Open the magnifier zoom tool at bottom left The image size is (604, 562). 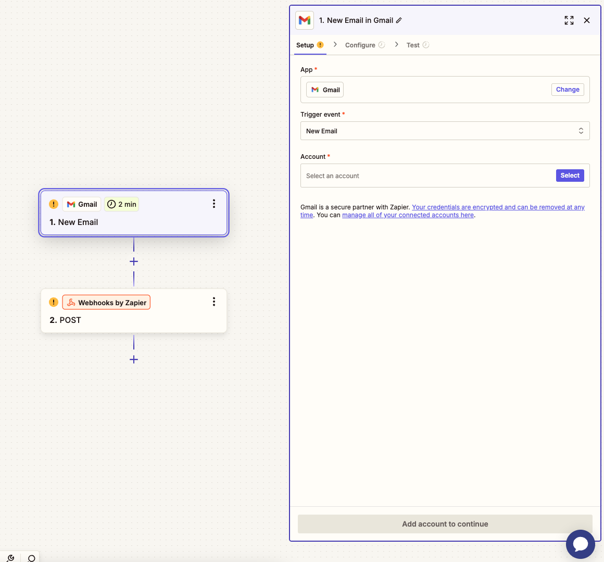[31, 558]
